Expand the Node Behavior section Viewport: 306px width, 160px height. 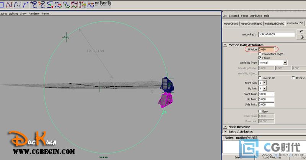click(225, 127)
